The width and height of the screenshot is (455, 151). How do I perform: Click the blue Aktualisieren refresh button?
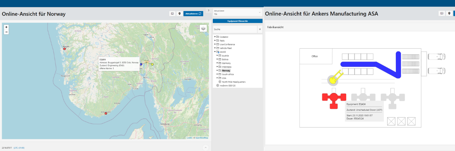pyautogui.click(x=193, y=14)
